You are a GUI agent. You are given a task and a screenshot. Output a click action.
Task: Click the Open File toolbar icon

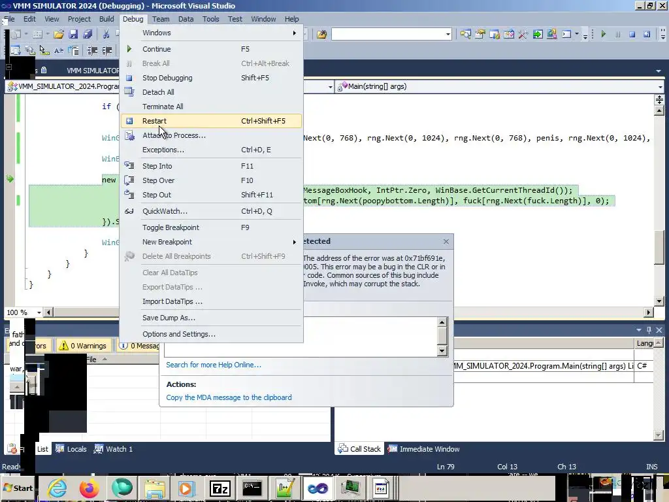pos(59,34)
